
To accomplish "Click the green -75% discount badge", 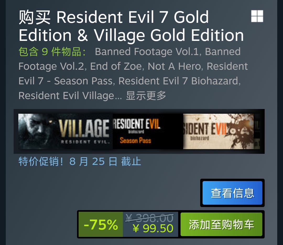I will coord(101,224).
